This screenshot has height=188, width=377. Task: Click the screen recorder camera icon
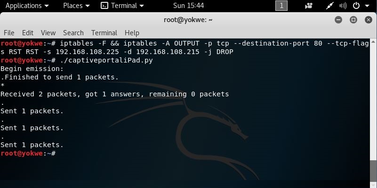(308, 6)
